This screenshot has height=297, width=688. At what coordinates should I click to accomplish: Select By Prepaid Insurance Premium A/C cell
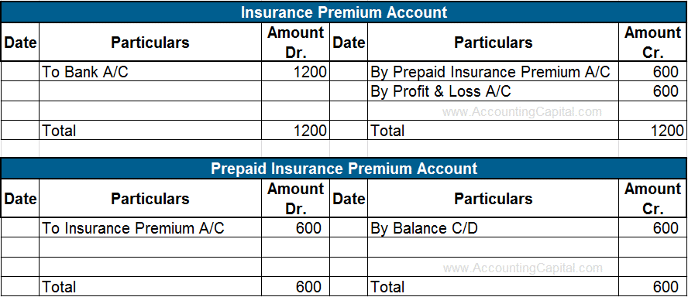[x=493, y=71]
